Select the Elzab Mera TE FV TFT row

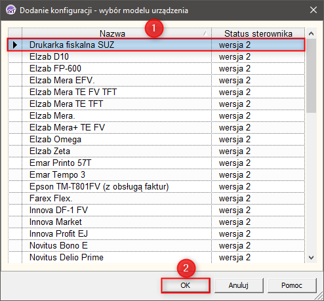(x=157, y=92)
